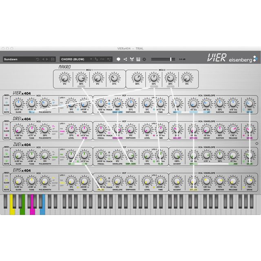
Task: Select bottom DREI VCF track radio
Action: [109, 133]
